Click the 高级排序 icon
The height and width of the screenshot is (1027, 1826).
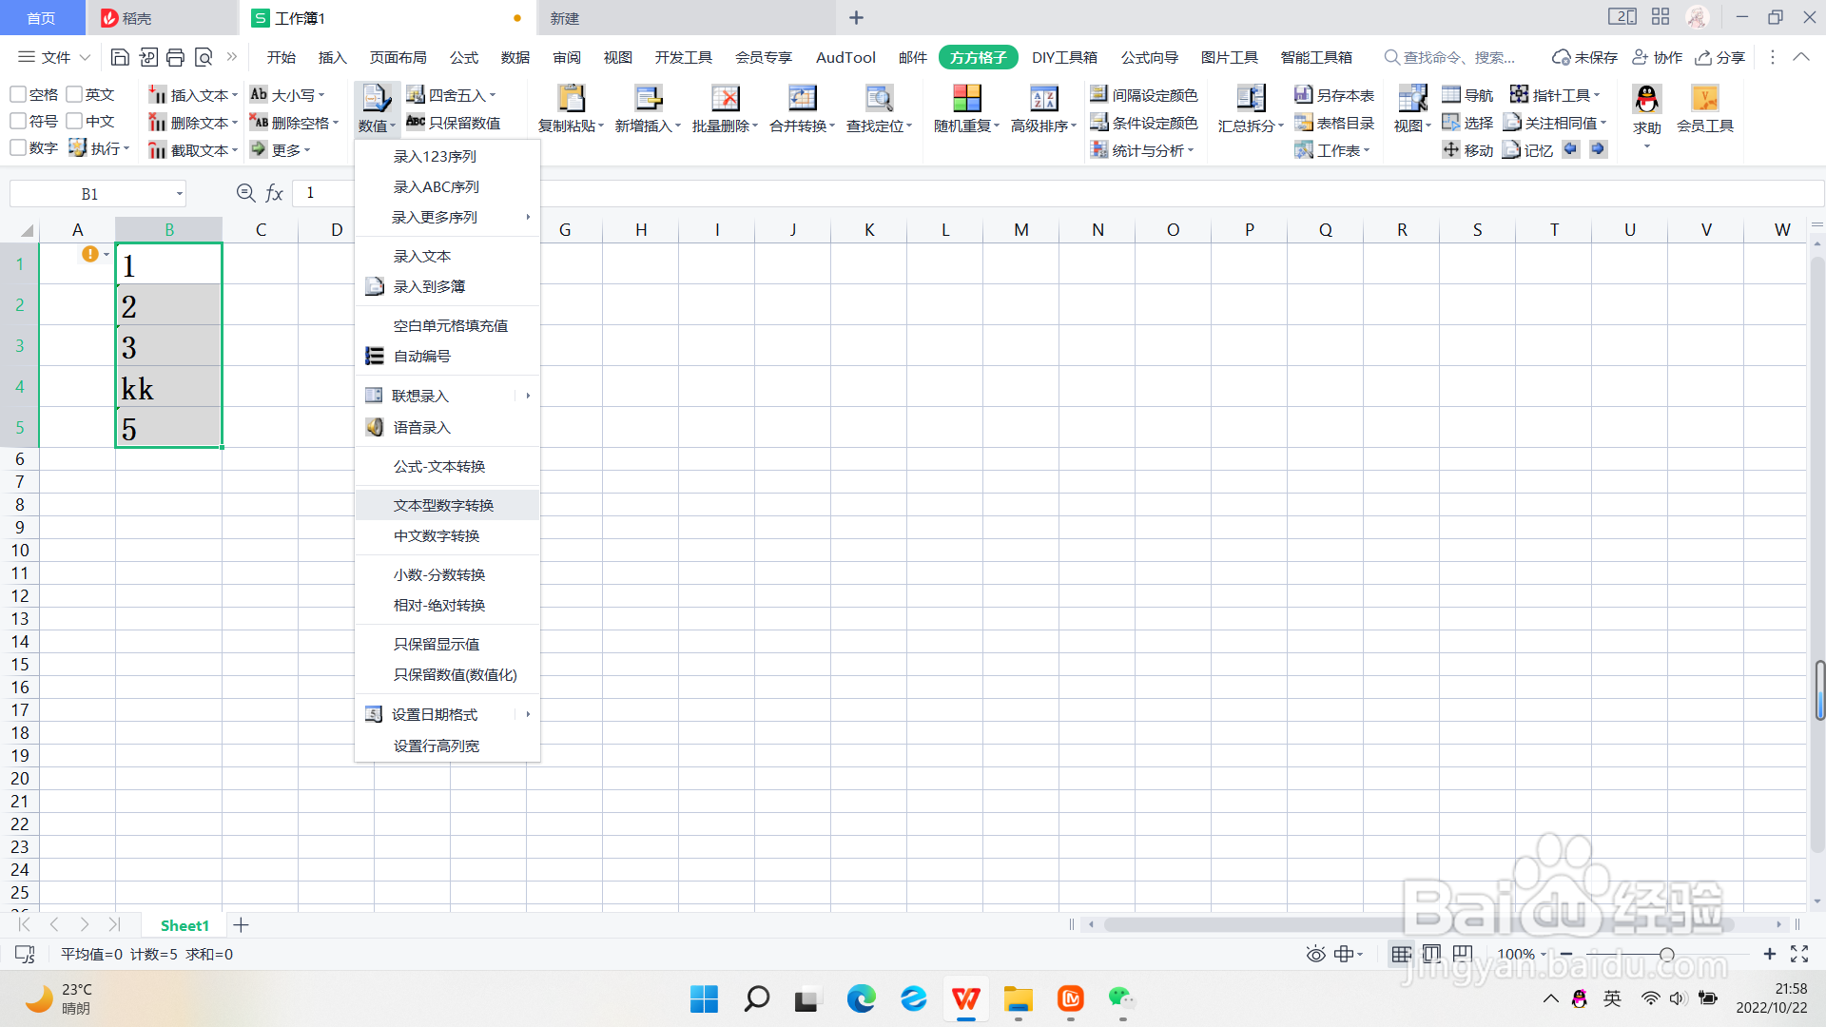pos(1042,100)
